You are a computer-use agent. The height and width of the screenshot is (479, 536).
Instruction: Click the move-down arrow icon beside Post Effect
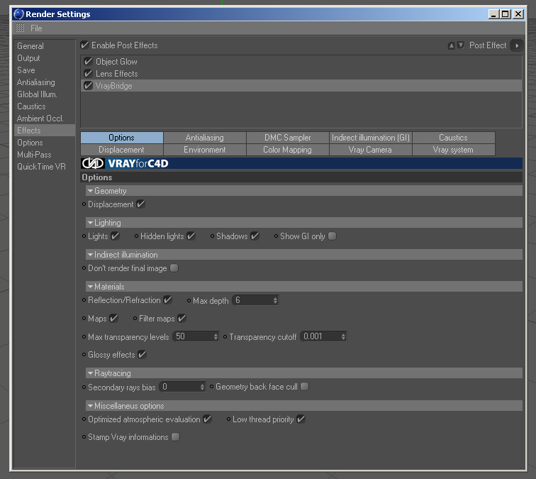461,45
